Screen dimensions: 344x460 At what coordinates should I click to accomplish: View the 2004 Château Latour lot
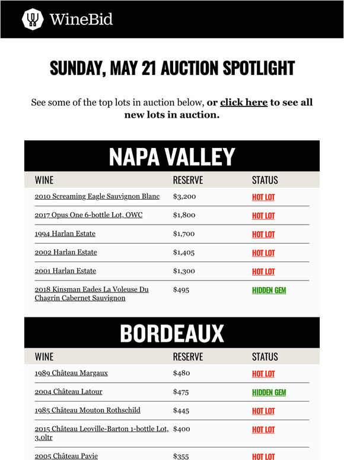(x=69, y=392)
